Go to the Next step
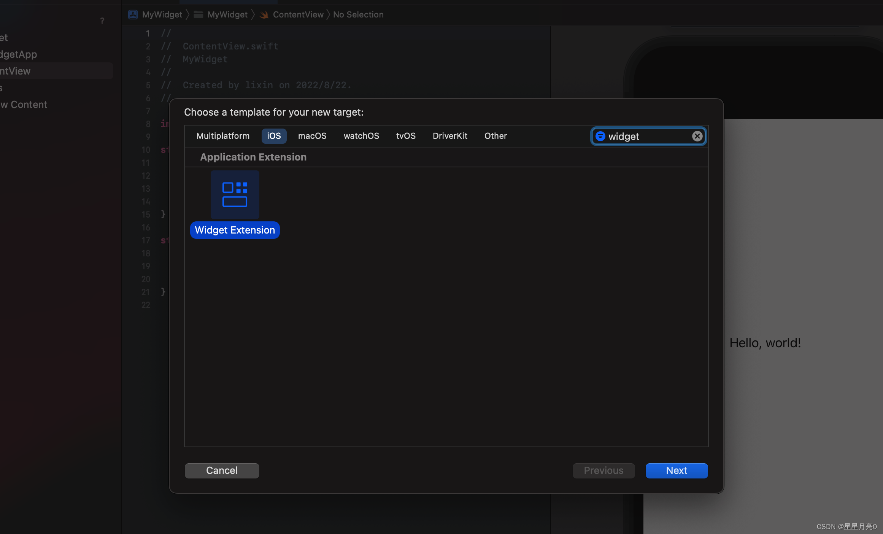Screen dimensions: 883x534 point(677,470)
